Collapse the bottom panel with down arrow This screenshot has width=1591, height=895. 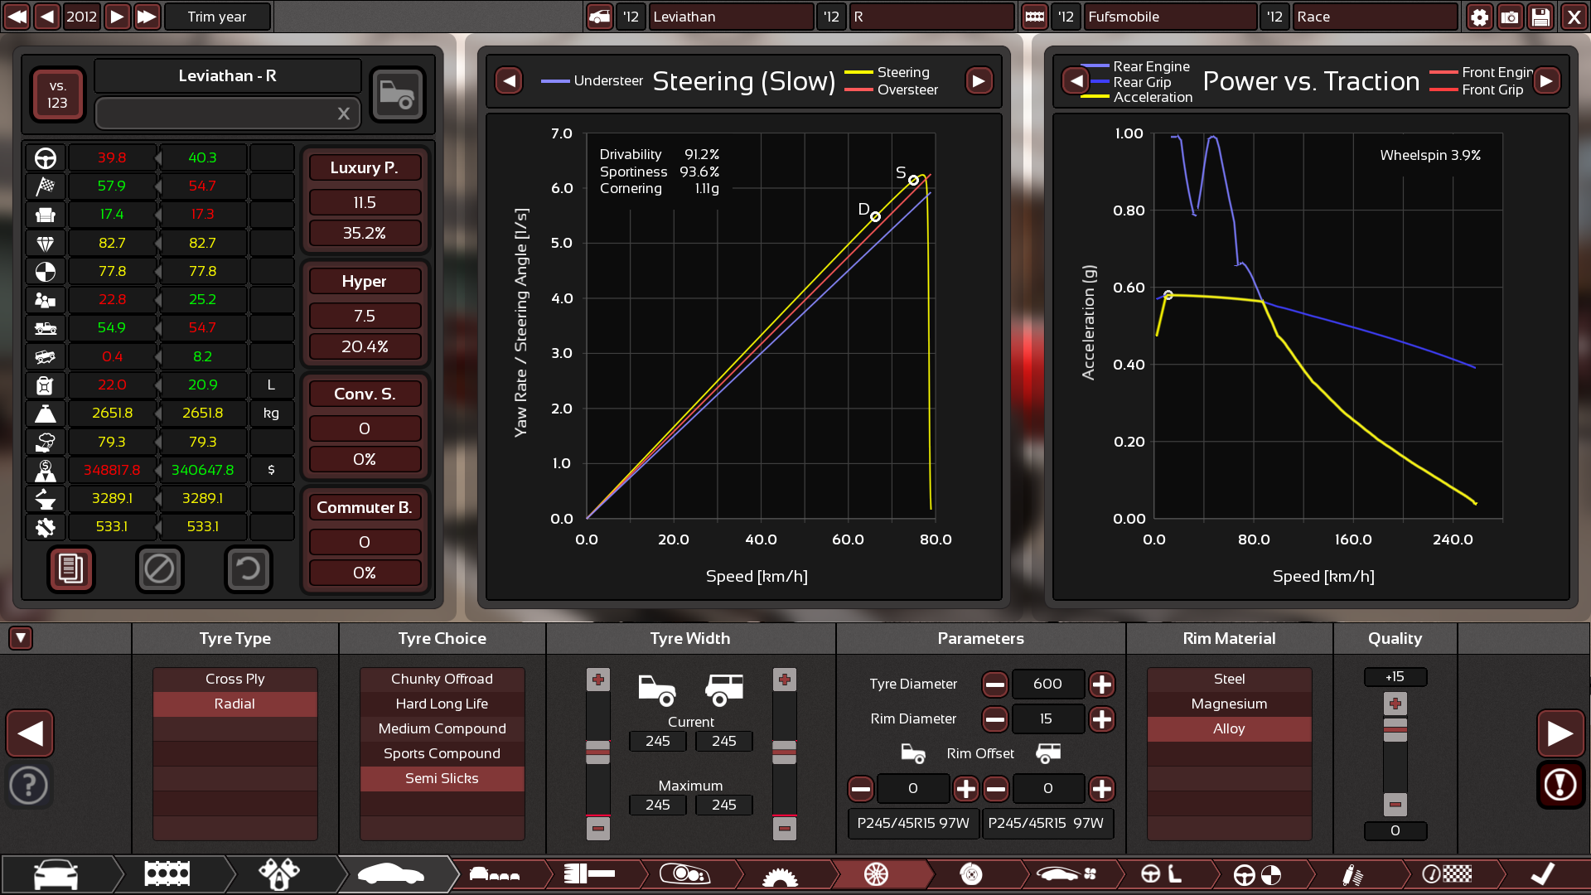click(x=21, y=638)
